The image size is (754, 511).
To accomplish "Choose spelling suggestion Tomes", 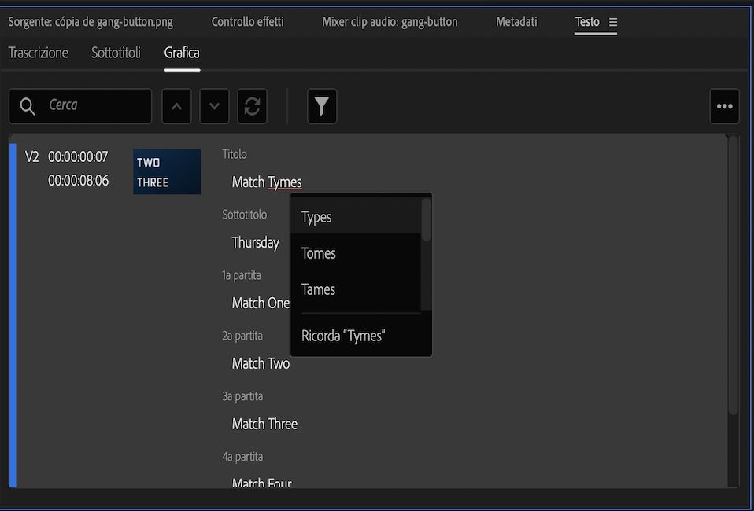I will pos(356,254).
